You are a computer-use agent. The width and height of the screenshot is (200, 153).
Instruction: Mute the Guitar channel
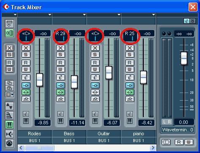95,48
